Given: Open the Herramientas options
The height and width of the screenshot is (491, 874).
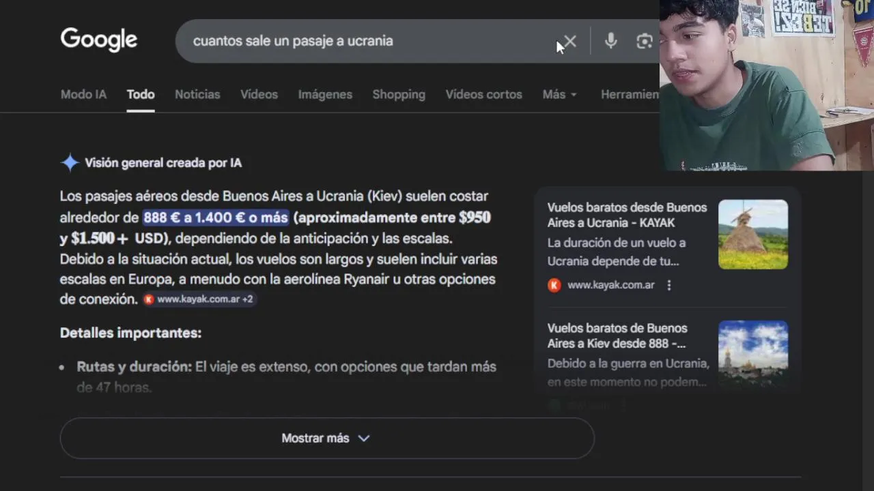Looking at the screenshot, I should [630, 95].
